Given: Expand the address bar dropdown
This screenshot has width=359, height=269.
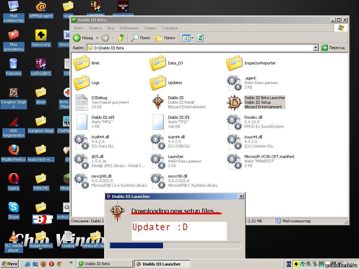Looking at the screenshot, I should point(316,48).
